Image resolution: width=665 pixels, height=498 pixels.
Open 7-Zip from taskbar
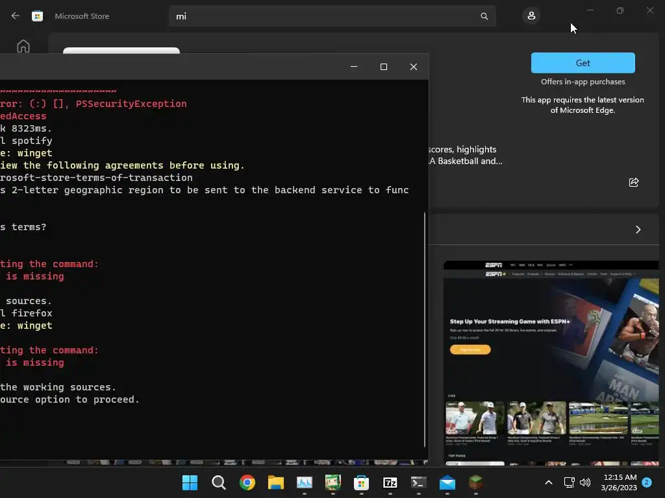tap(390, 482)
